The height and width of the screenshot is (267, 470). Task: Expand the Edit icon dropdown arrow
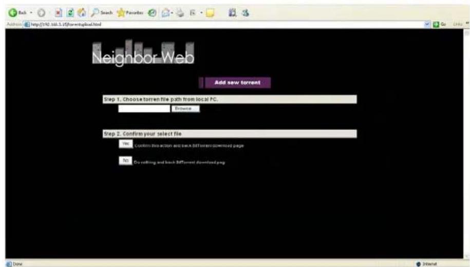(x=201, y=13)
